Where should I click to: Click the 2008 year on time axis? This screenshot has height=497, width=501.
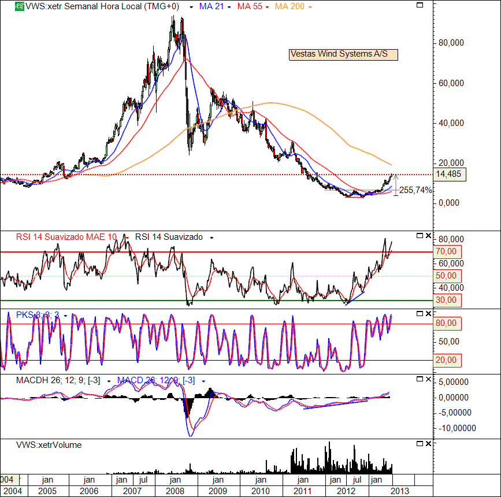click(x=175, y=491)
